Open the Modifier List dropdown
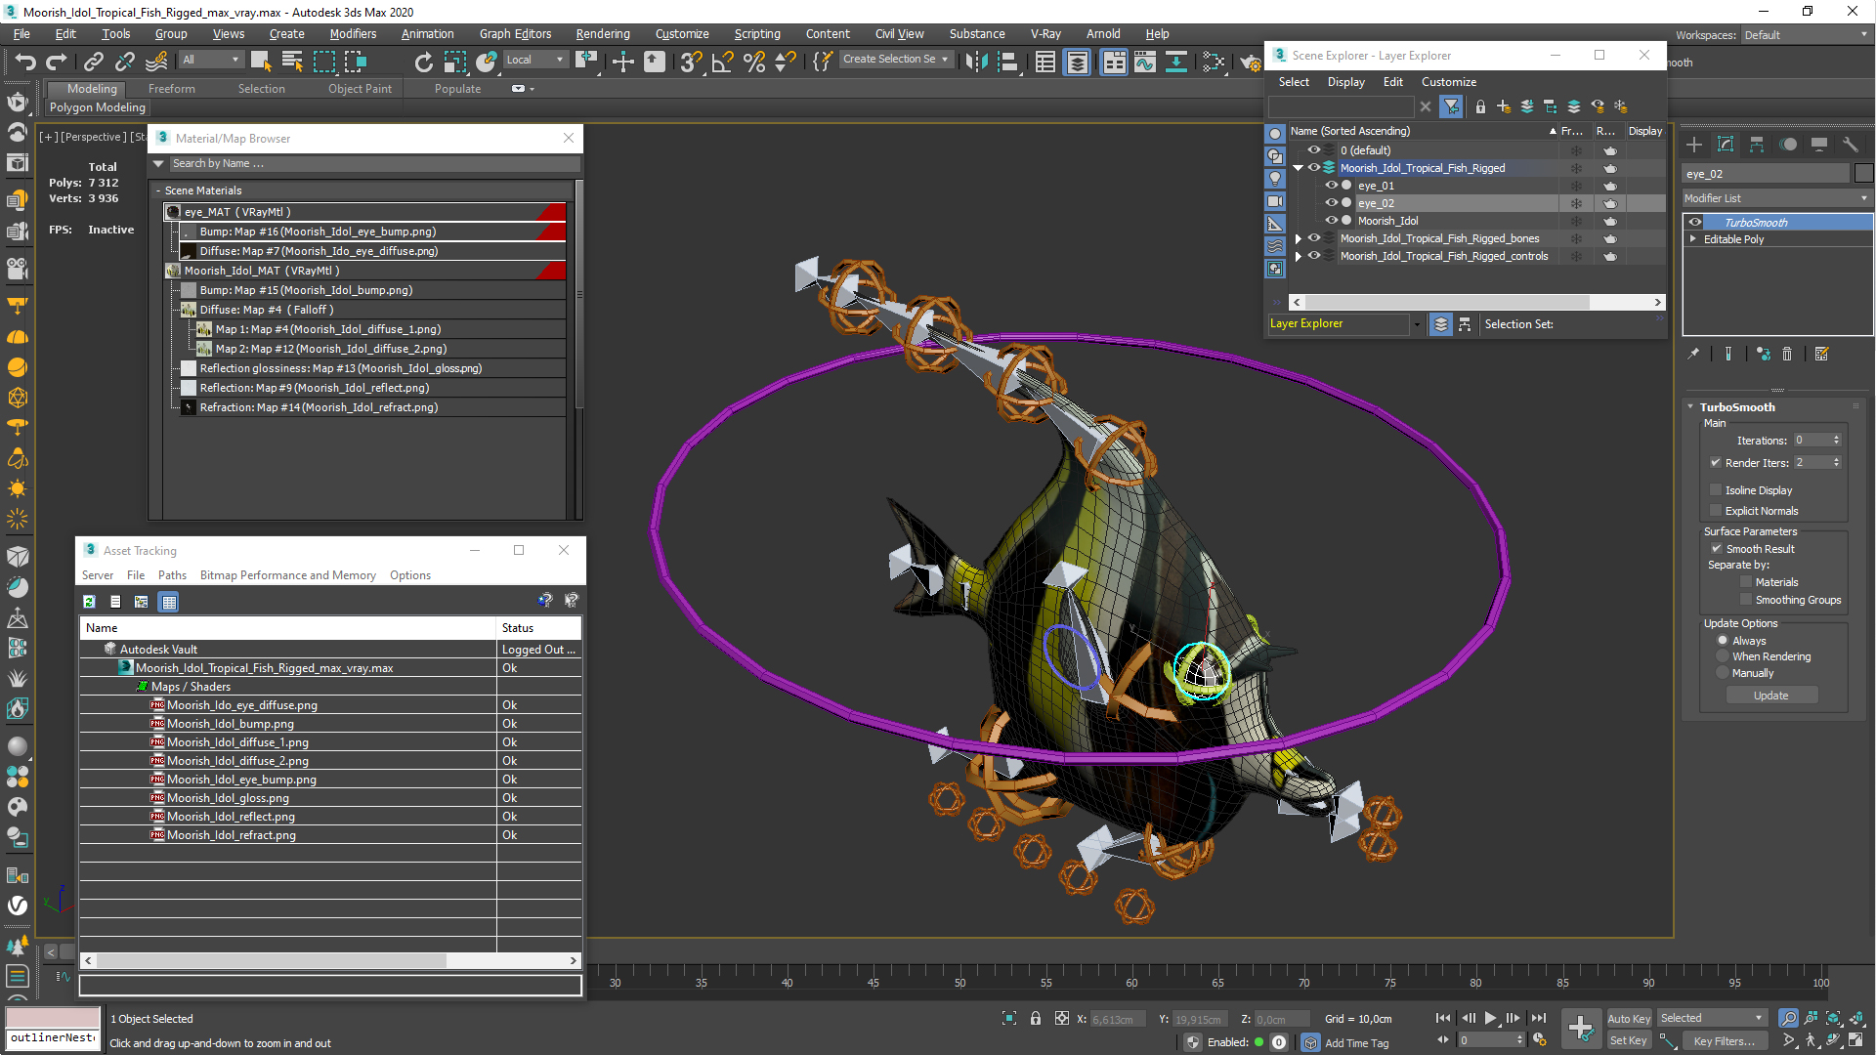1876x1055 pixels. point(1777,198)
